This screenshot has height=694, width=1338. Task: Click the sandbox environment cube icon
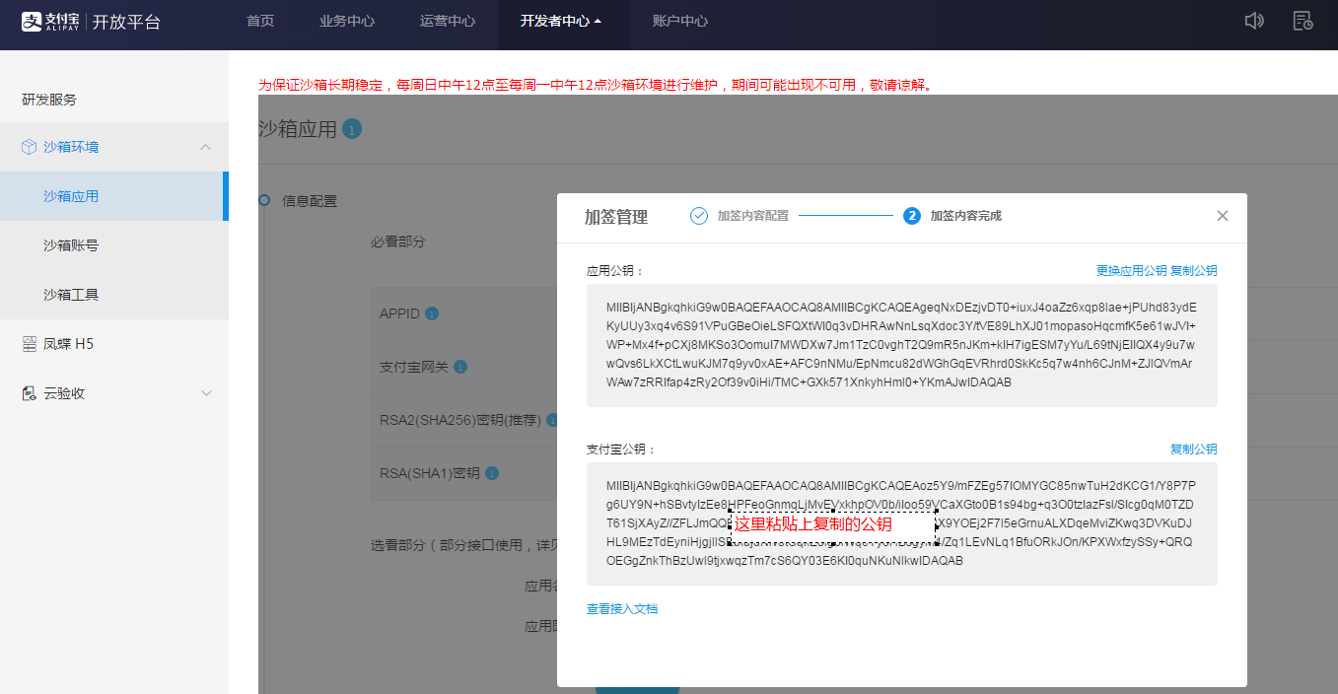coord(30,146)
